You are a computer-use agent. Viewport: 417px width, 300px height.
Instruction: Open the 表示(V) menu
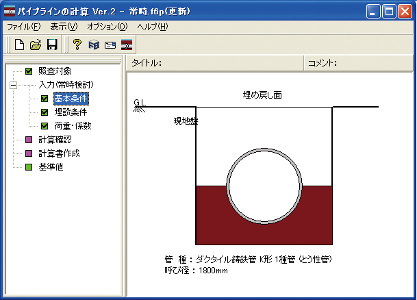pyautogui.click(x=64, y=27)
